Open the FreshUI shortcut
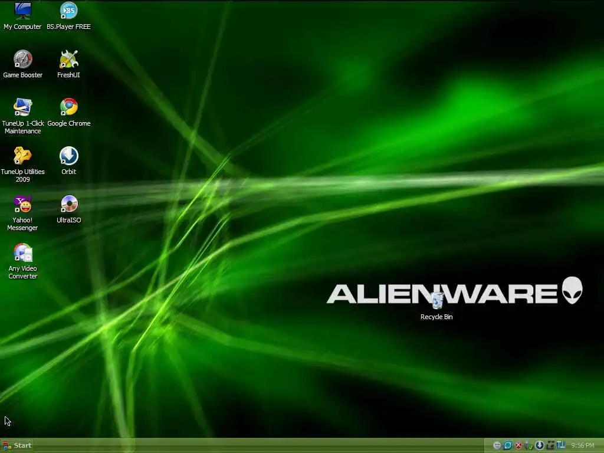This screenshot has height=453, width=604. (68, 64)
